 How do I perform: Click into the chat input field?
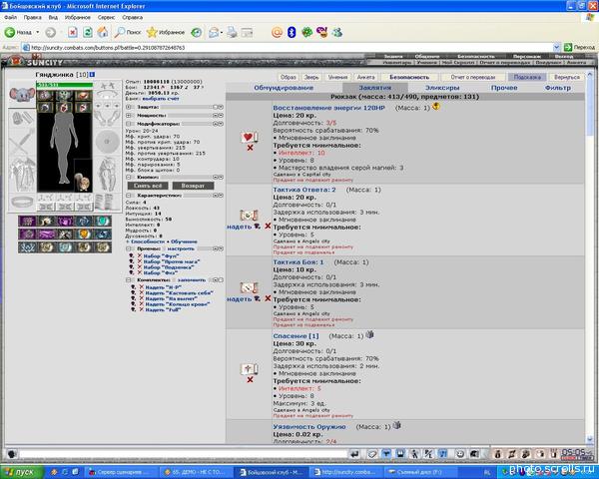(183, 454)
